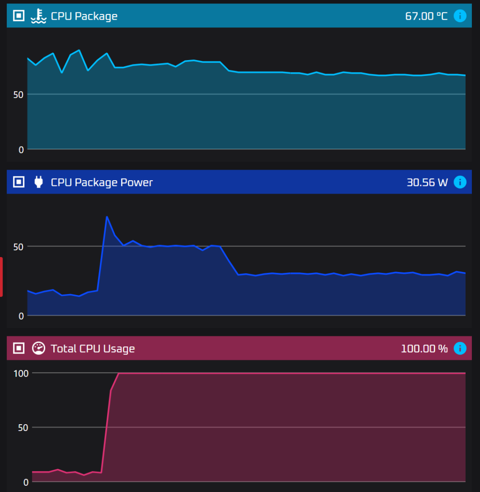Open info for Total CPU Usage
Viewport: 480px width, 492px height.
[460, 348]
